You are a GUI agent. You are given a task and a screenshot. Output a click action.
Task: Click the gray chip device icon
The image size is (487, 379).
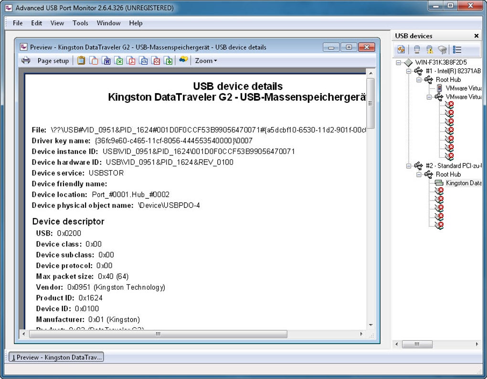pos(442,49)
